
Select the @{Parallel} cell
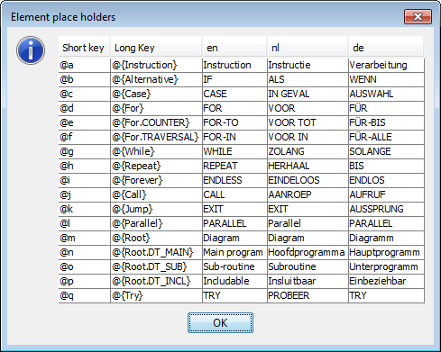[x=156, y=223]
